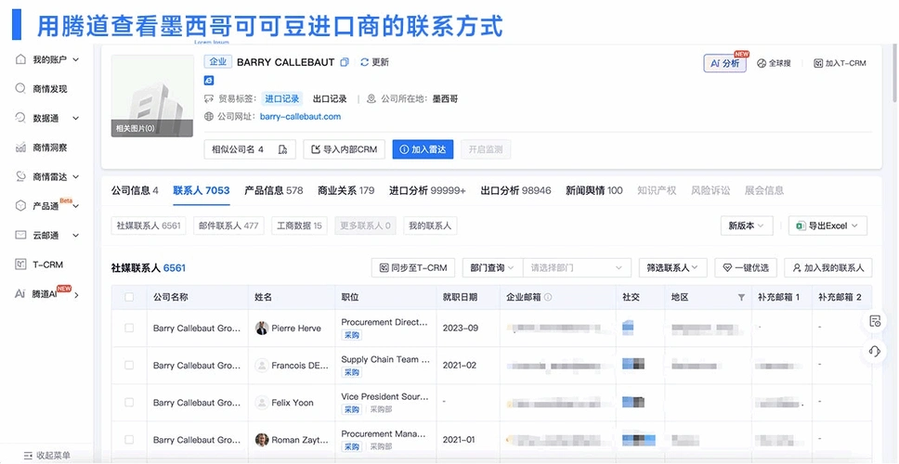Open the floating report icon on right edge
The height and width of the screenshot is (464, 899).
(x=874, y=321)
